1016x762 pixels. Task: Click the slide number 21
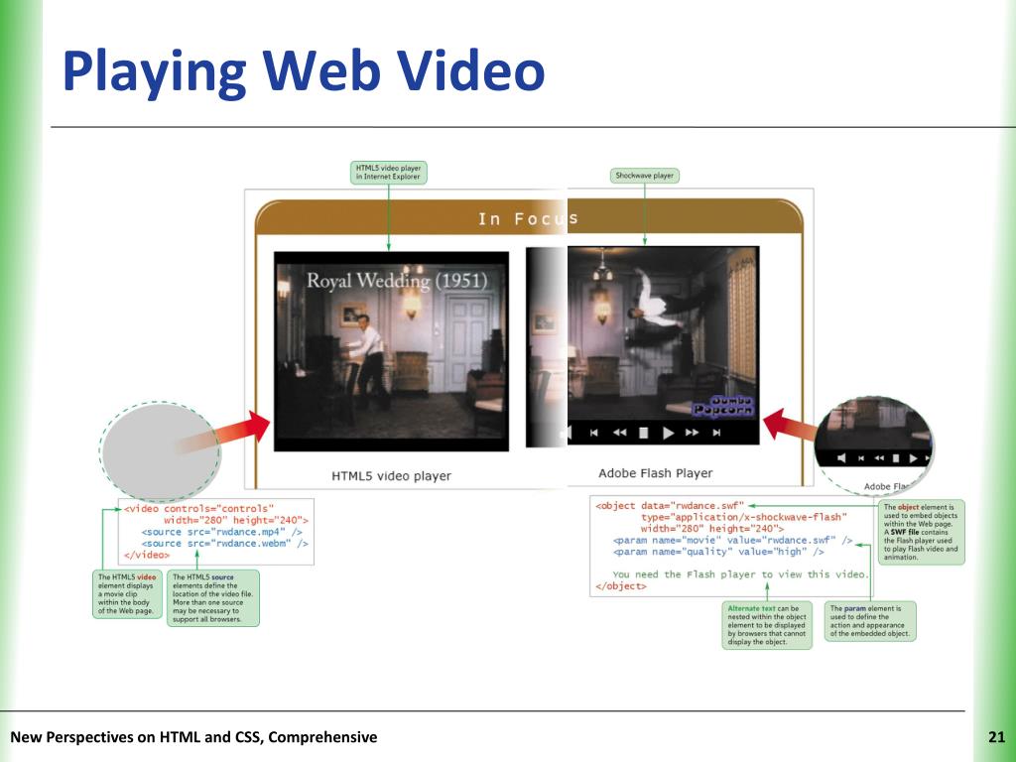pos(996,737)
